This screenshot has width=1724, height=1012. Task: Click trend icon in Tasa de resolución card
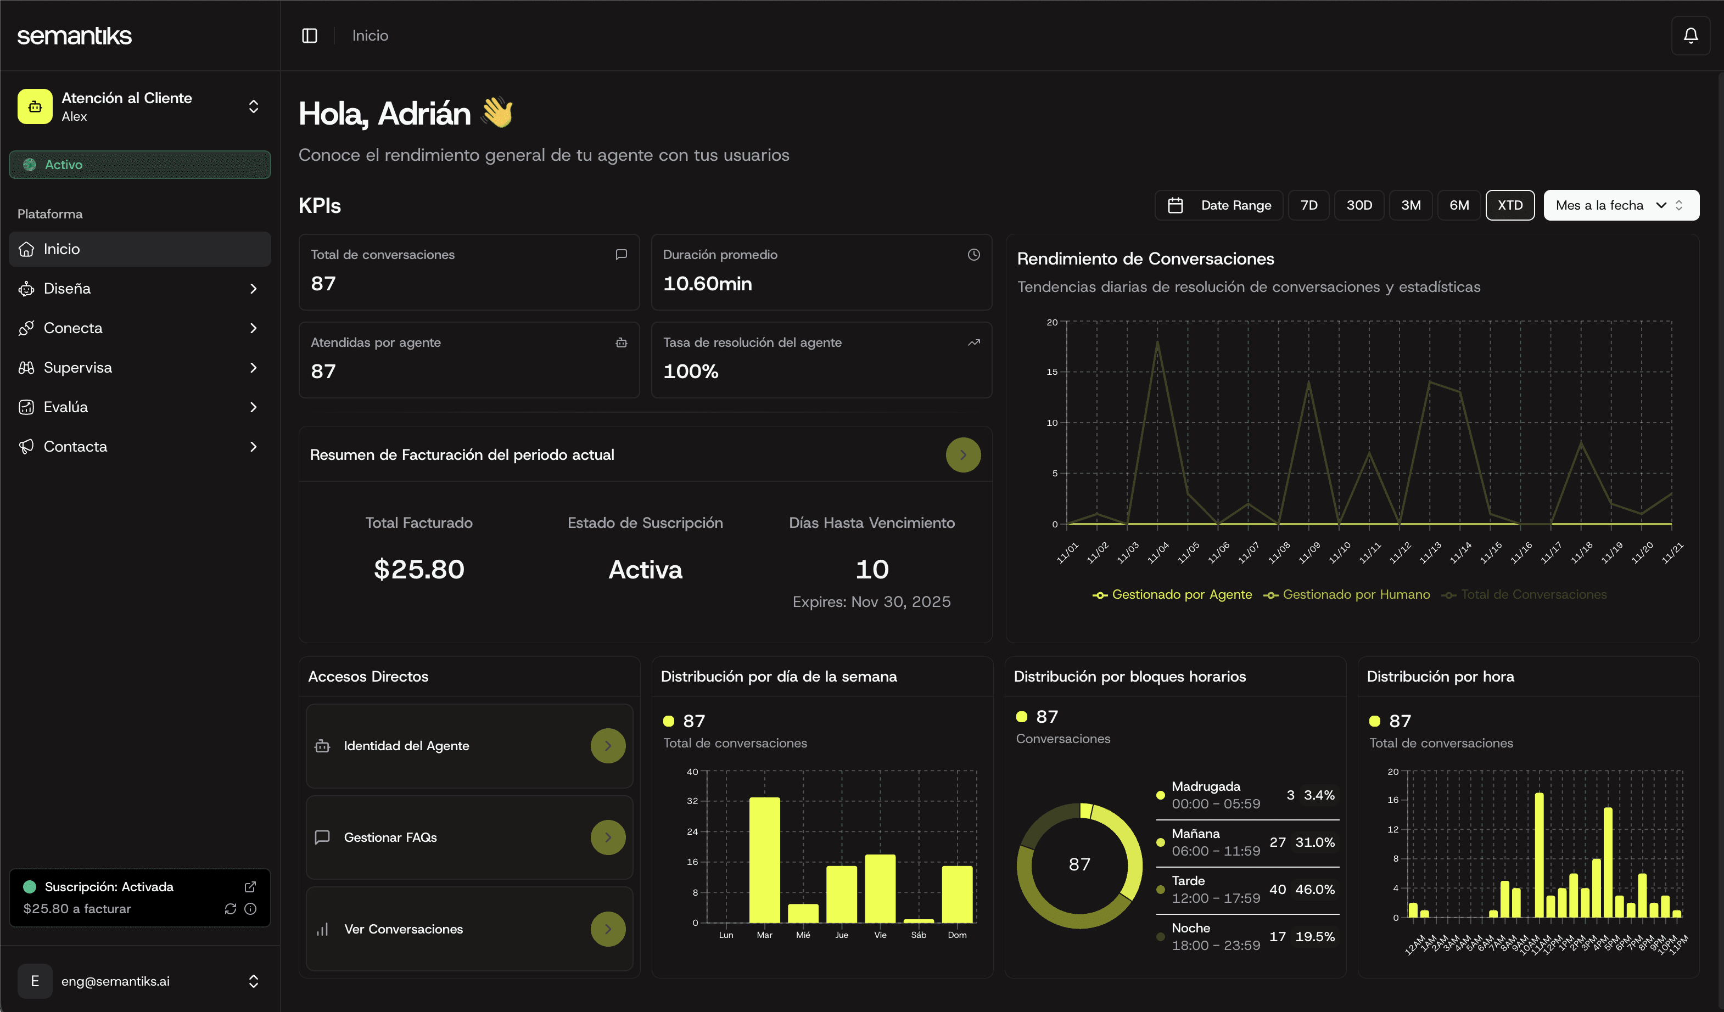[x=973, y=342]
